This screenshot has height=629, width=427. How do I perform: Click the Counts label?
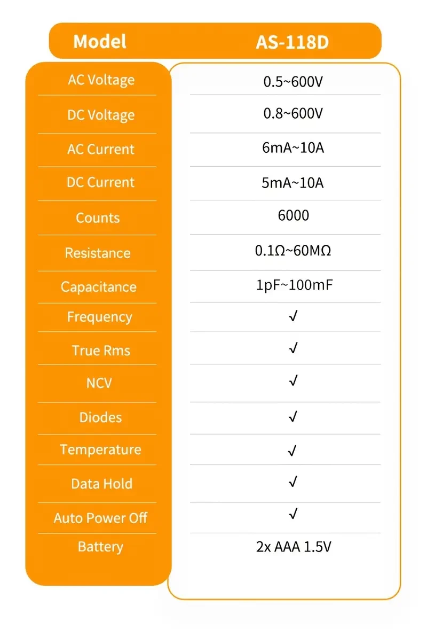[x=98, y=218]
